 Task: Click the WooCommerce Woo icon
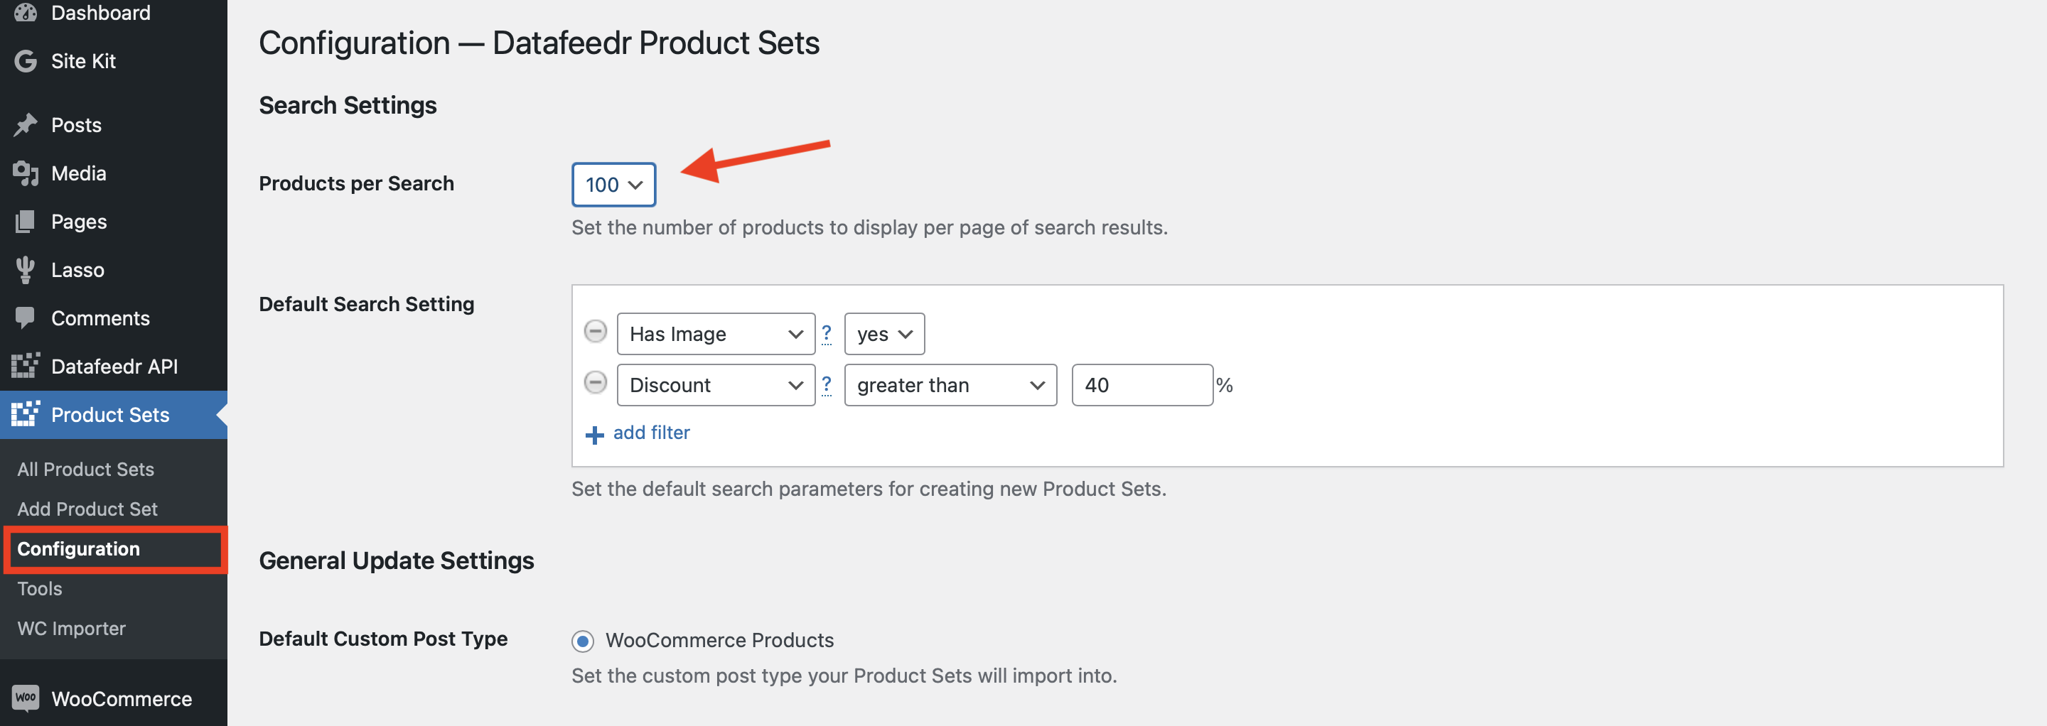click(26, 698)
